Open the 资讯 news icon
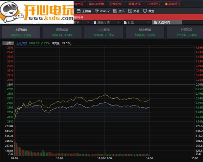 pos(115,11)
